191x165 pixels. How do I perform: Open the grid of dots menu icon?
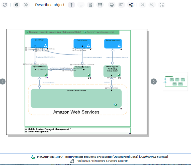tap(100, 5)
